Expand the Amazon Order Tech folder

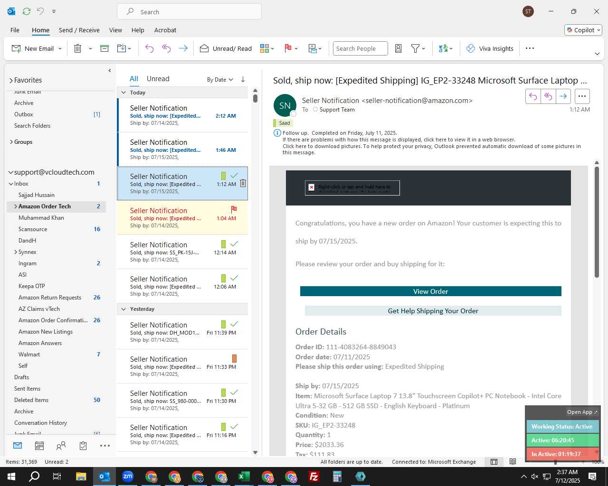click(16, 206)
